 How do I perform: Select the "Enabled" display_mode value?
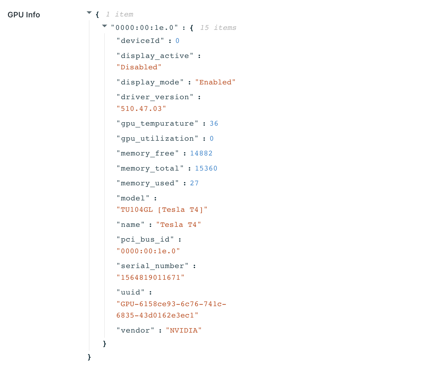215,82
